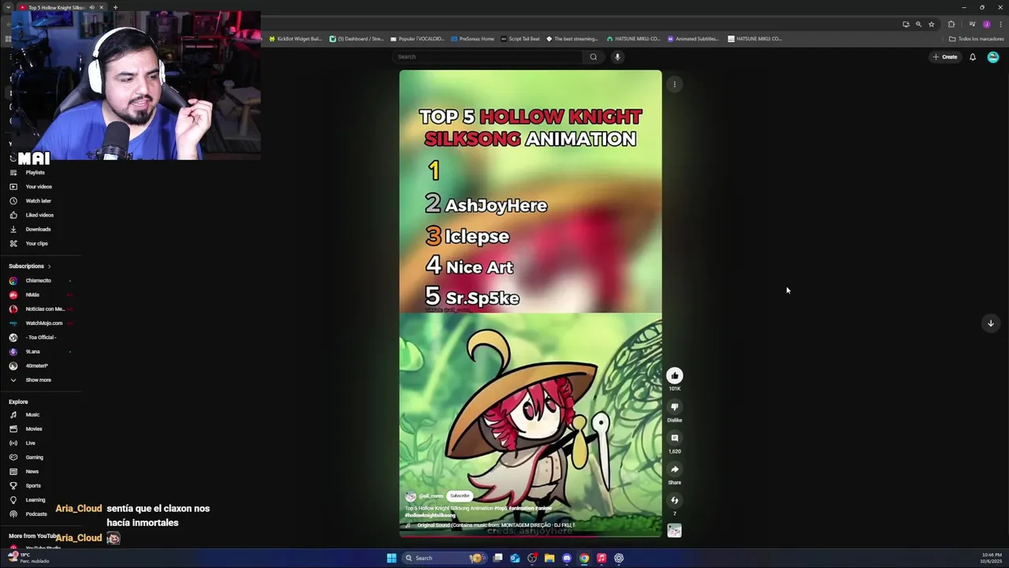The image size is (1009, 568).
Task: Open the @all_cores channel avatar
Action: (x=410, y=496)
